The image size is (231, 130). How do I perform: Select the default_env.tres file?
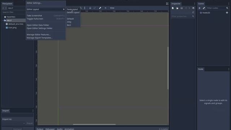coord(16,24)
